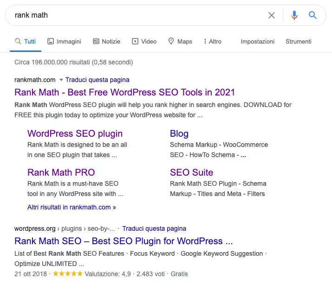This screenshot has width=332, height=291.
Task: Click the five-star rating on the wordpress.org result
Action: coord(68,274)
